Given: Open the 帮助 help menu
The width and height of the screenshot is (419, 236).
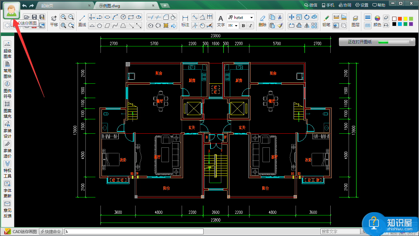Looking at the screenshot, I should [379, 5].
